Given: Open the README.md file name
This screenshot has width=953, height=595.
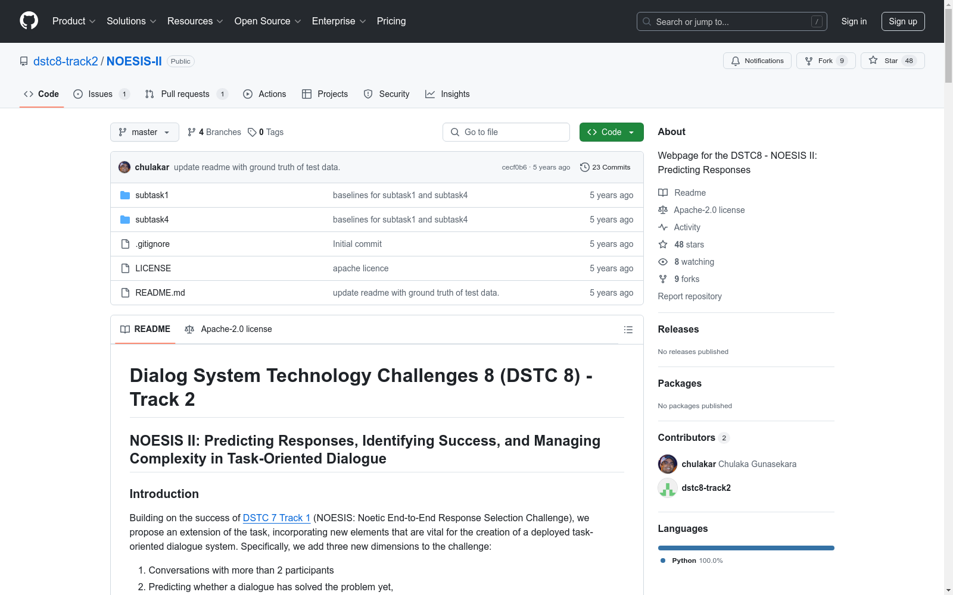Looking at the screenshot, I should click(x=160, y=293).
